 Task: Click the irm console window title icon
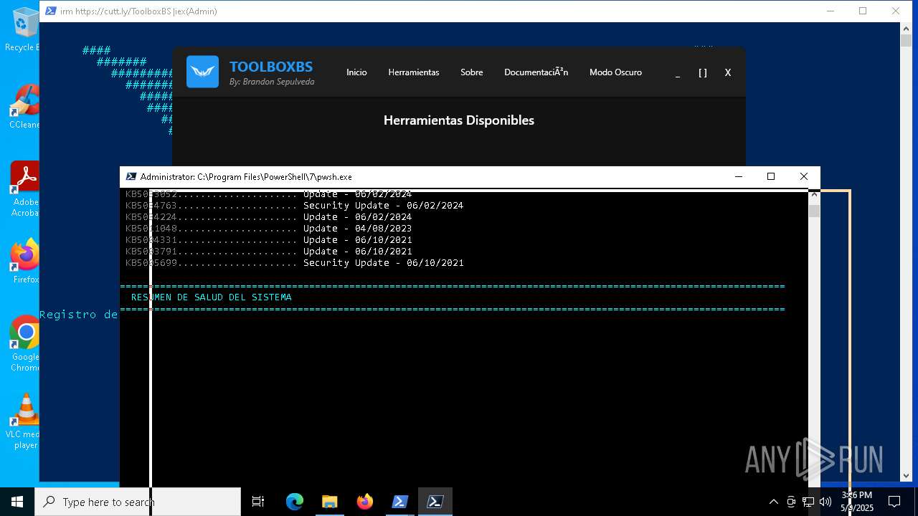pyautogui.click(x=50, y=11)
